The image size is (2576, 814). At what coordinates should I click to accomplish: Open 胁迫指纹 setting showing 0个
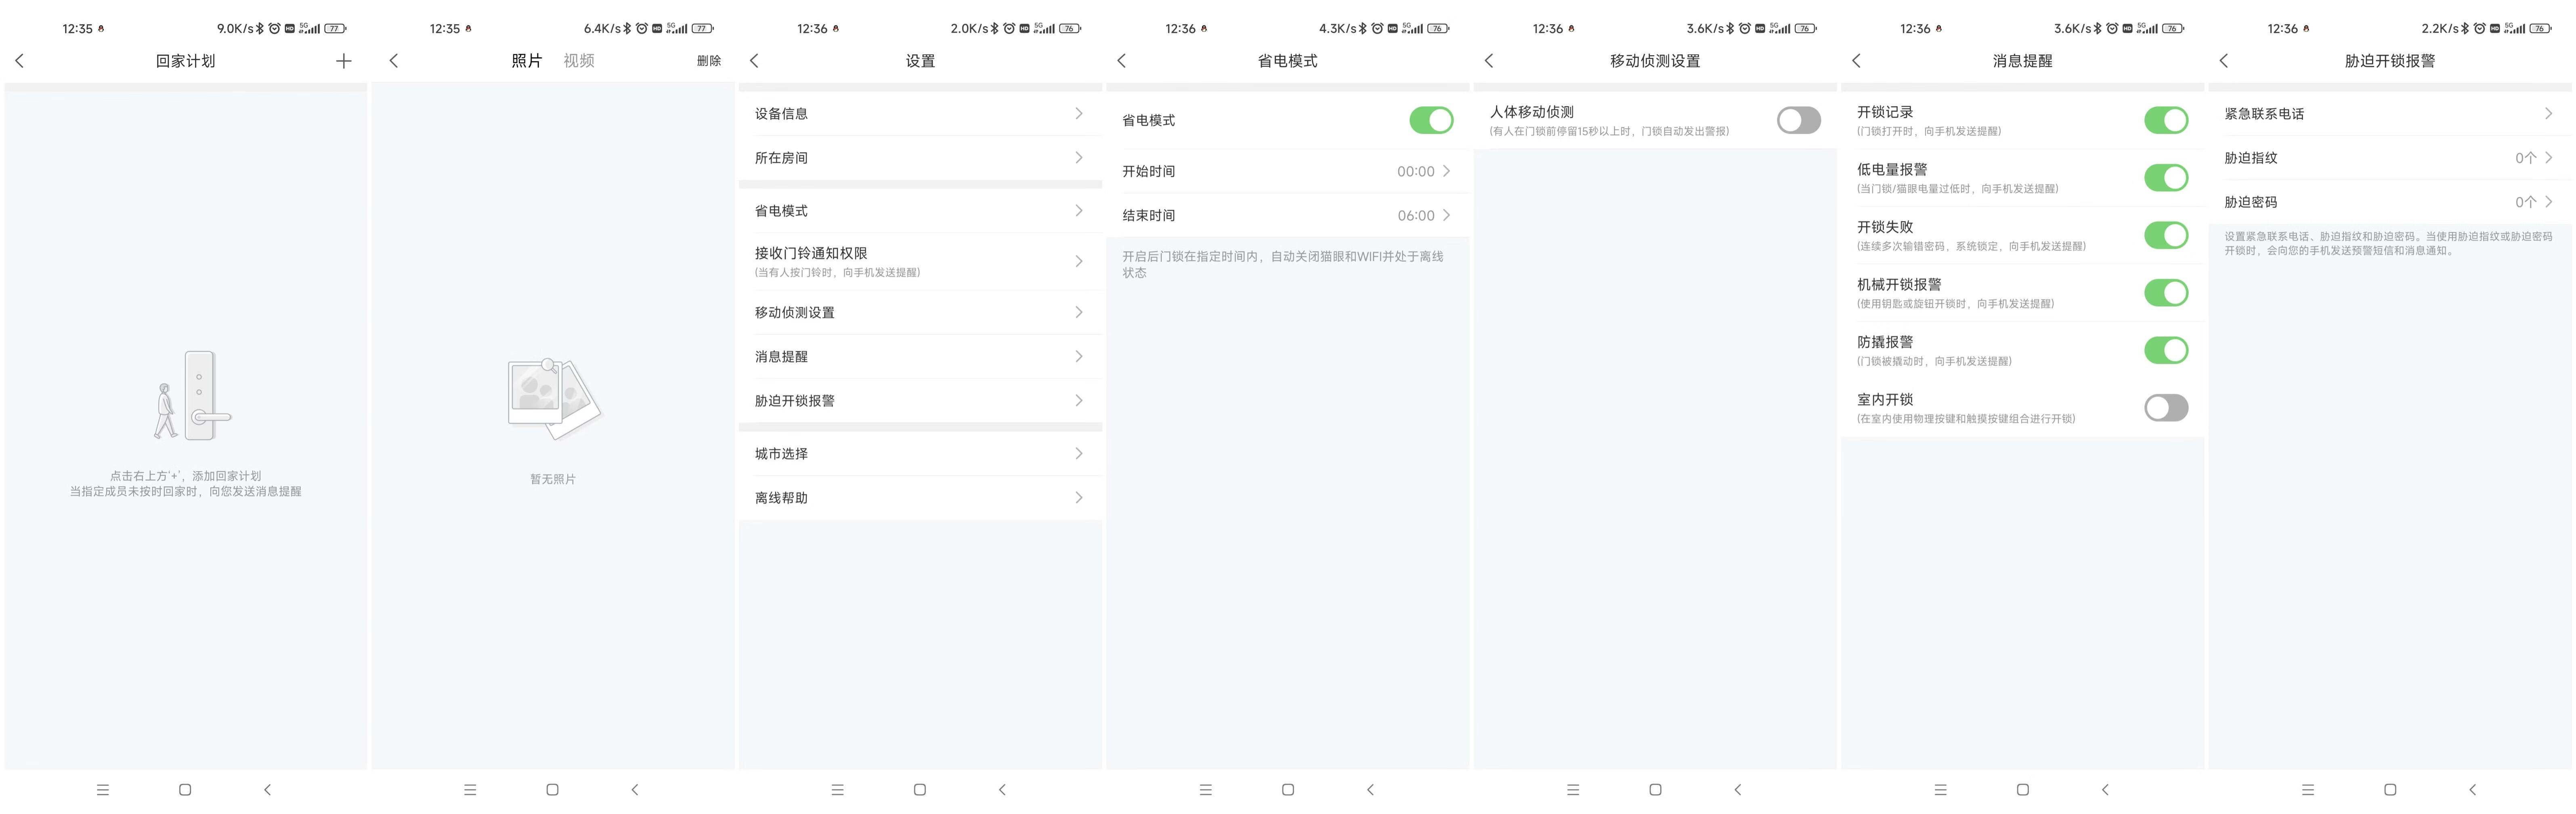2390,158
